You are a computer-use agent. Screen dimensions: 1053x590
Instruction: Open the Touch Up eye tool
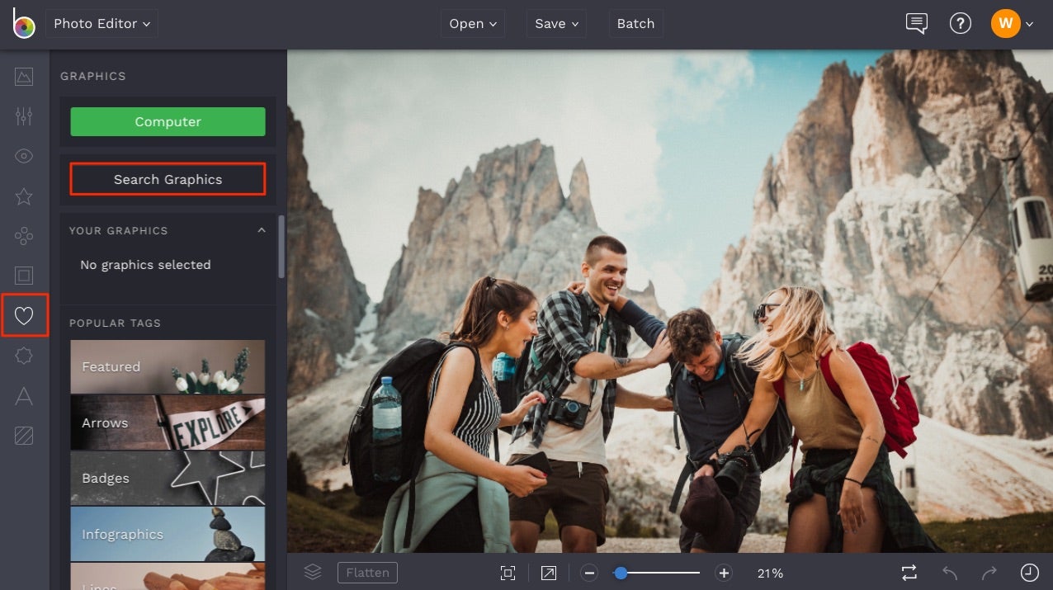(23, 156)
